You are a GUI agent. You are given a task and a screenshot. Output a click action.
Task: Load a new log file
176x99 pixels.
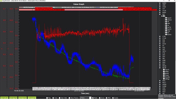[x=32, y=98]
